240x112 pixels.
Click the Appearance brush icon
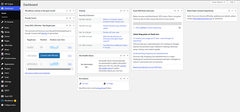(x=2, y=64)
